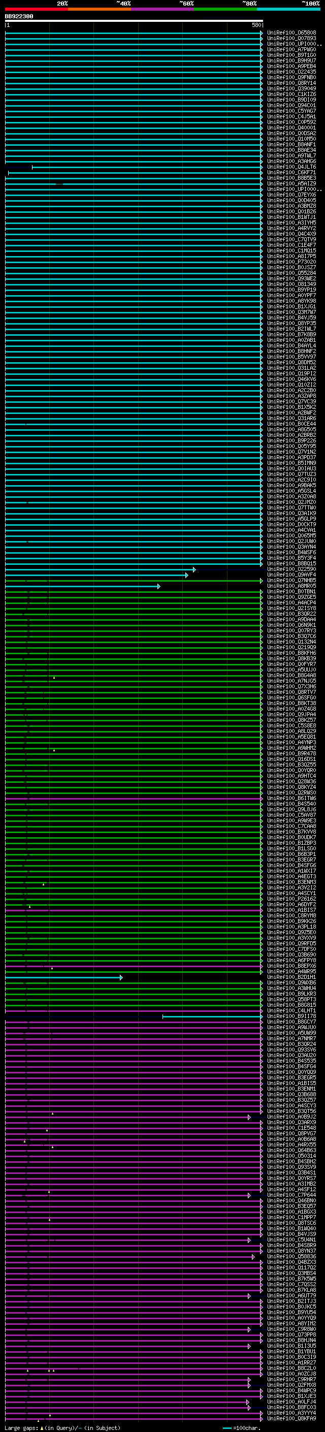Click the UniRef100_Q9AVF4 hit label
Viewport: 325px width, 1432px height.
pyautogui.click(x=291, y=575)
